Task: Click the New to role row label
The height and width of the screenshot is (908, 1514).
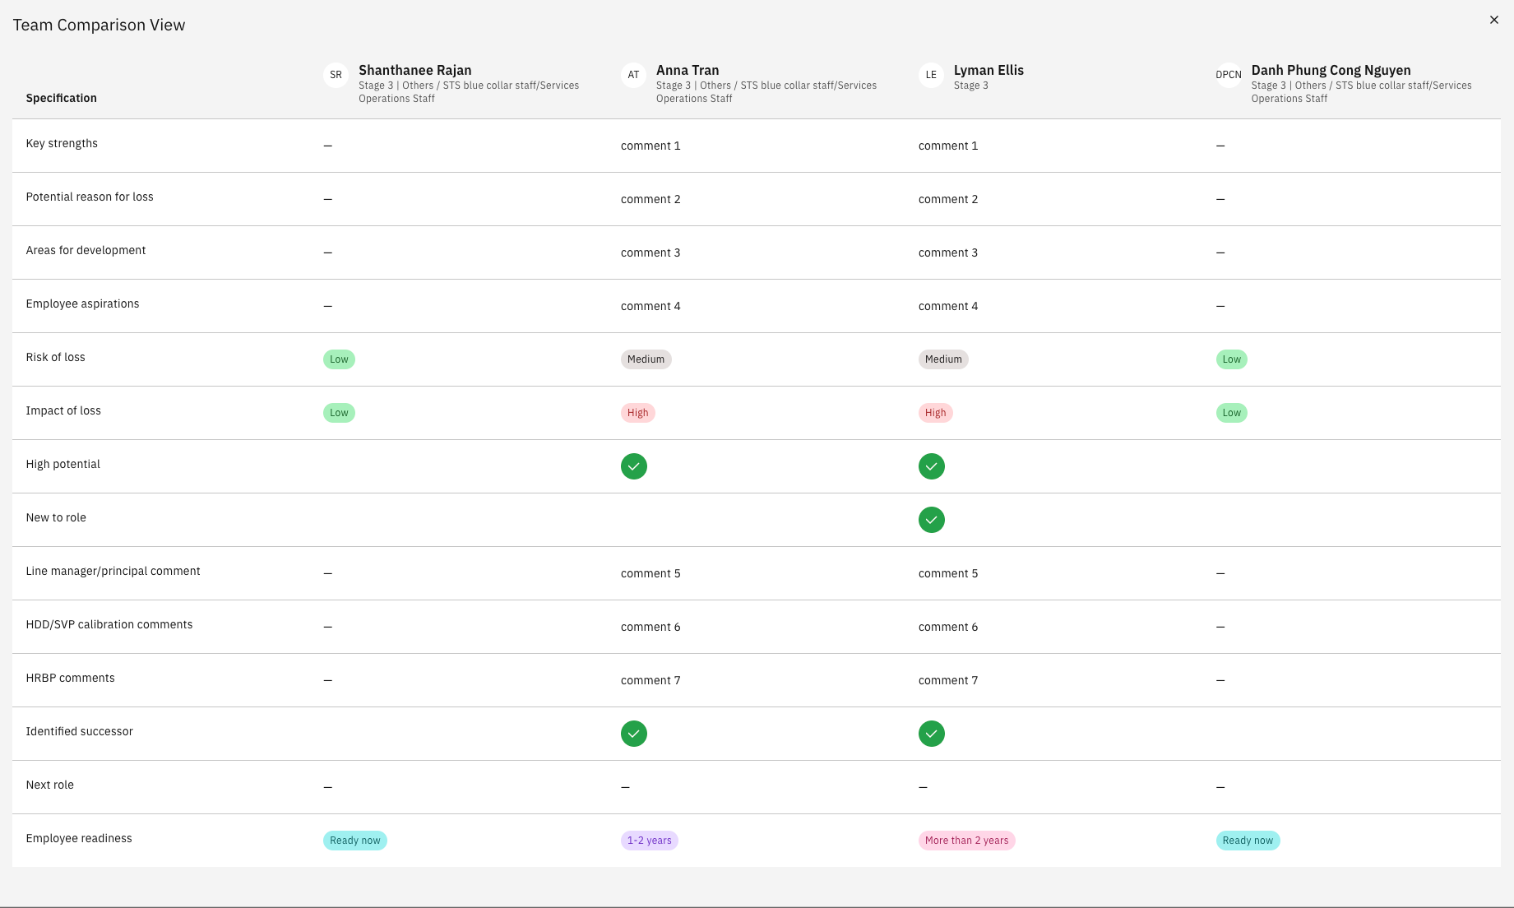Action: coord(56,517)
